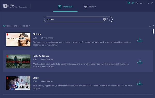Download the Cargo movie

pyautogui.click(x=140, y=83)
